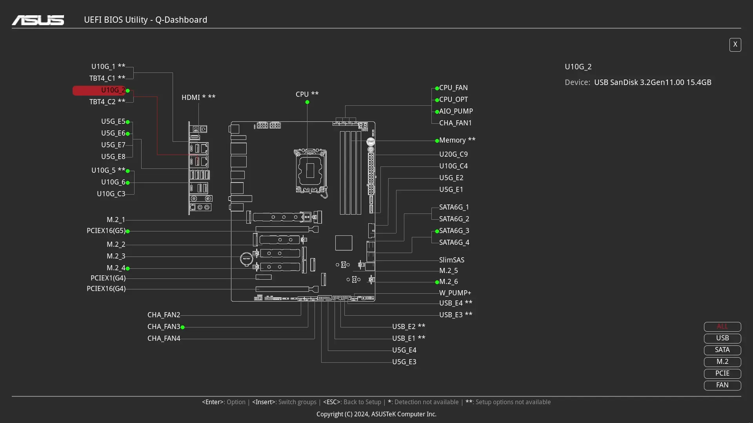
Task: Select the ALL category button
Action: tap(722, 326)
